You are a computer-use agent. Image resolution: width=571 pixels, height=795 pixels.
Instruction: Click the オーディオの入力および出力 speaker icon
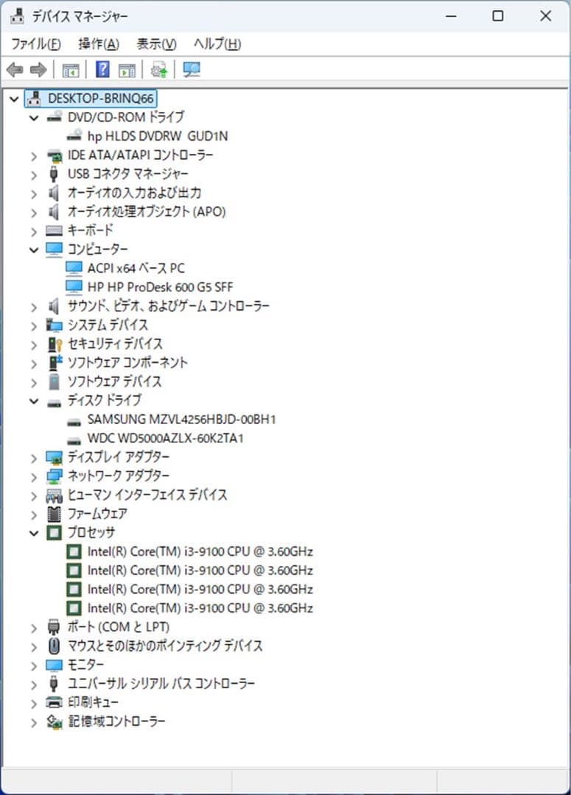53,193
